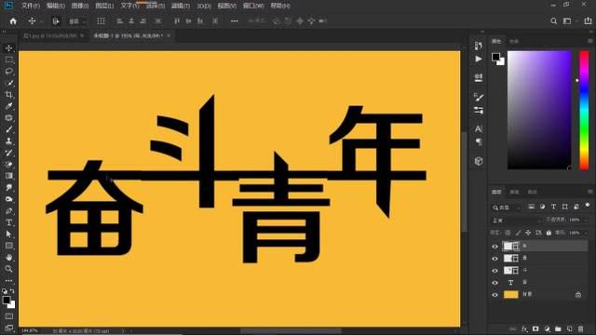The height and width of the screenshot is (335, 596).
Task: Click the rainbow hue slider strip
Action: [584, 110]
